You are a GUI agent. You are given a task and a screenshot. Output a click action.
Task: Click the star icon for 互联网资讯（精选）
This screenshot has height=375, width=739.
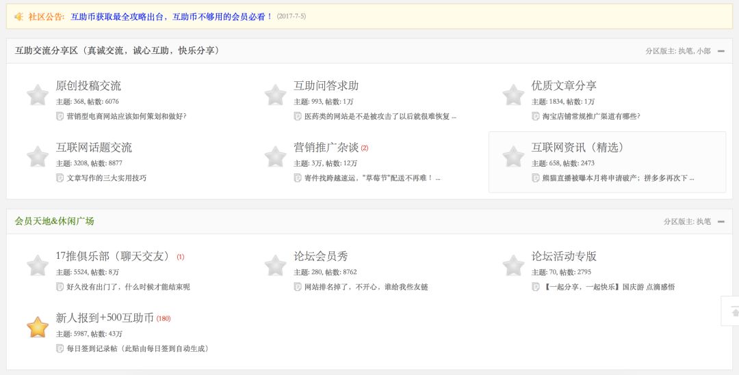pyautogui.click(x=513, y=156)
